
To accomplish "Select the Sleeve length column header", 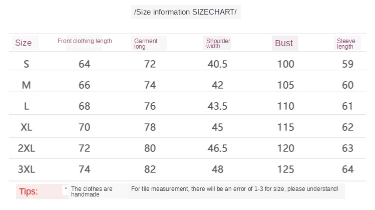I will point(345,44).
